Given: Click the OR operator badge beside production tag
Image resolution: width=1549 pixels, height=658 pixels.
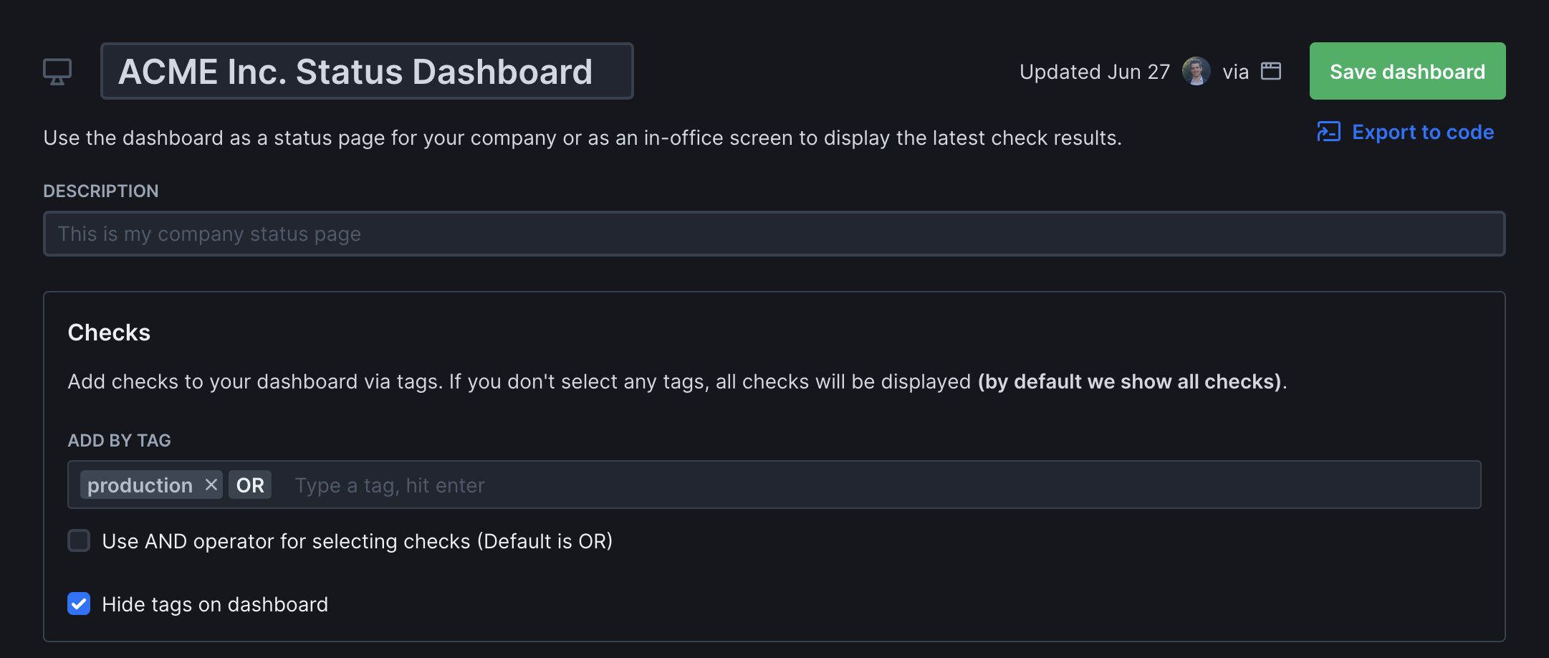Looking at the screenshot, I should click(x=249, y=485).
